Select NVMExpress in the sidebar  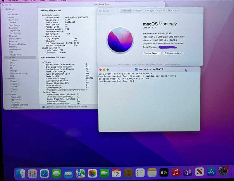15,50
